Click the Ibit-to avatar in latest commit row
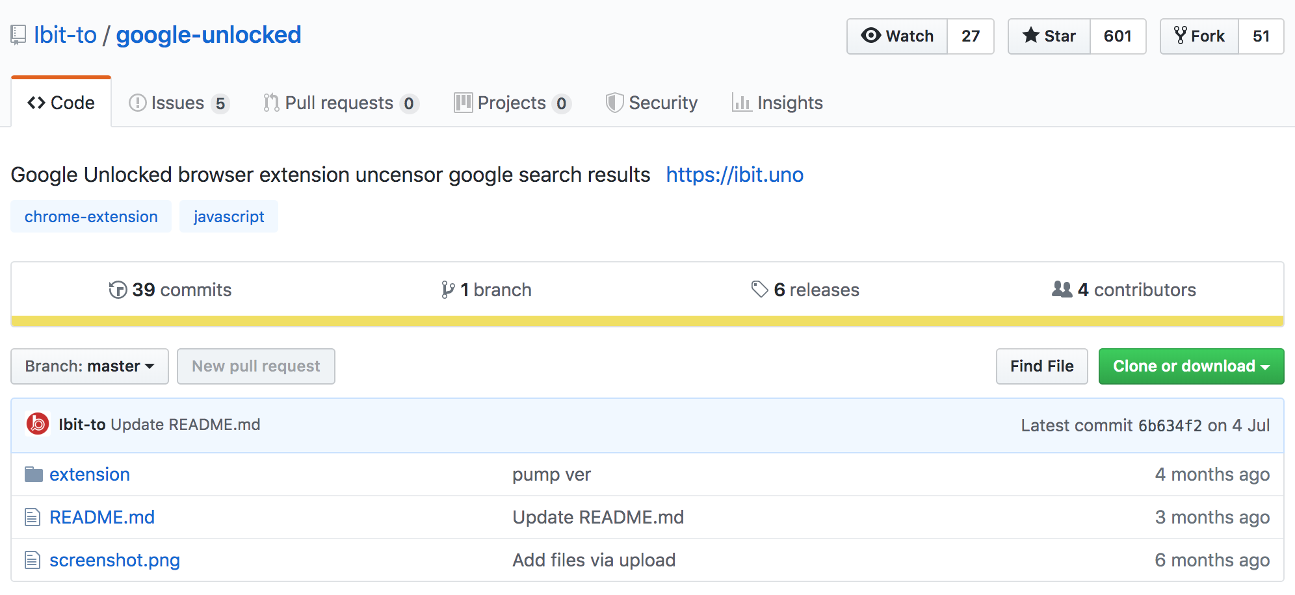 [x=38, y=424]
